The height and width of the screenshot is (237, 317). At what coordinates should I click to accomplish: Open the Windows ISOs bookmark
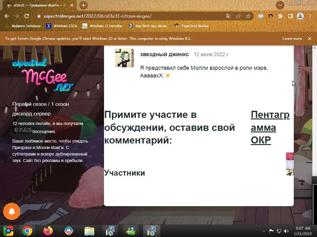[62, 26]
